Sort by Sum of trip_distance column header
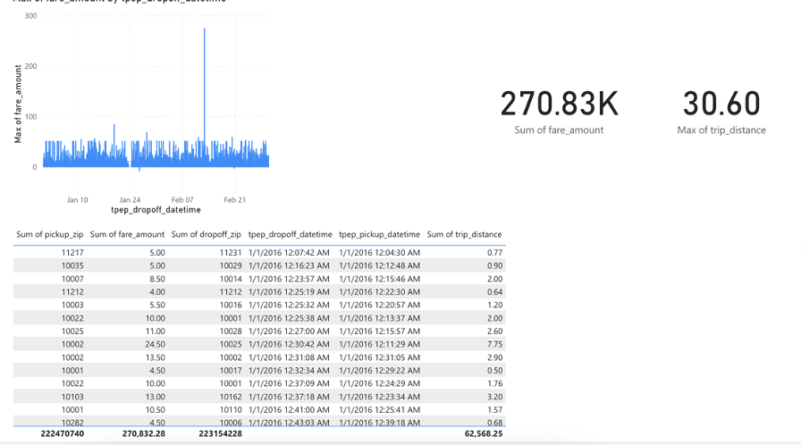 [x=464, y=234]
